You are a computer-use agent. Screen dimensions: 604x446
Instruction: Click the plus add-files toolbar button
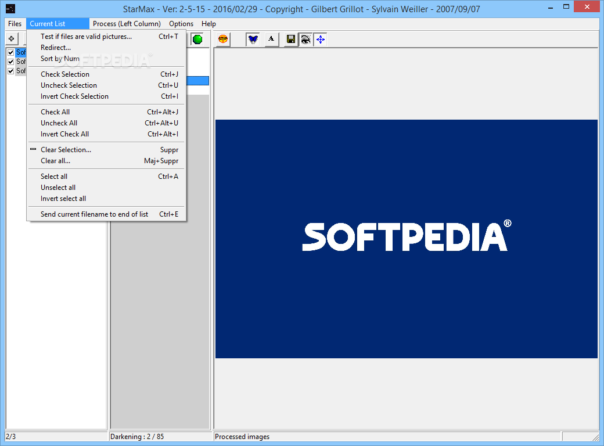(12, 38)
